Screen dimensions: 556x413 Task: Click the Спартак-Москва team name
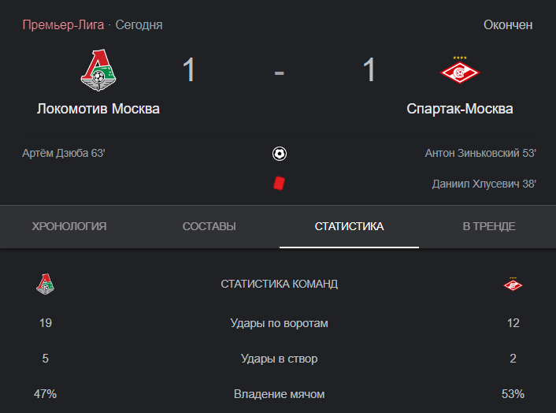[x=460, y=109]
